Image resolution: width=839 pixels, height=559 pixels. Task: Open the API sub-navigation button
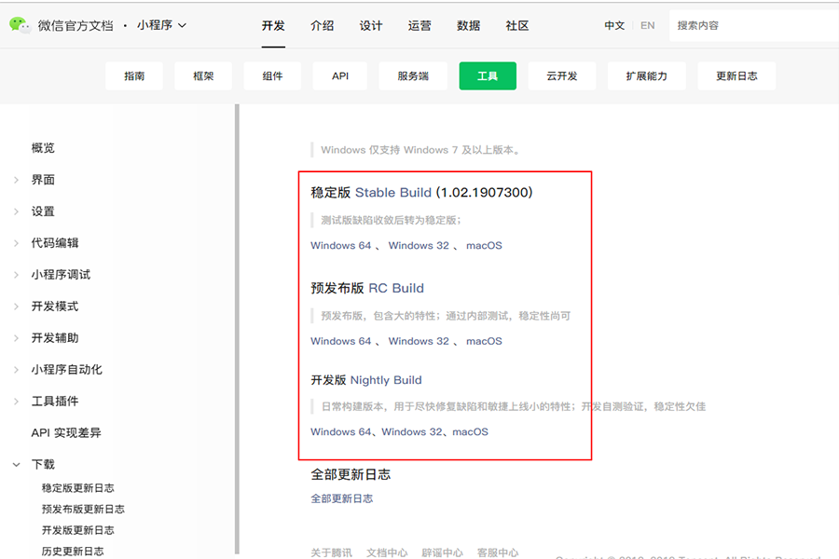[x=340, y=76]
